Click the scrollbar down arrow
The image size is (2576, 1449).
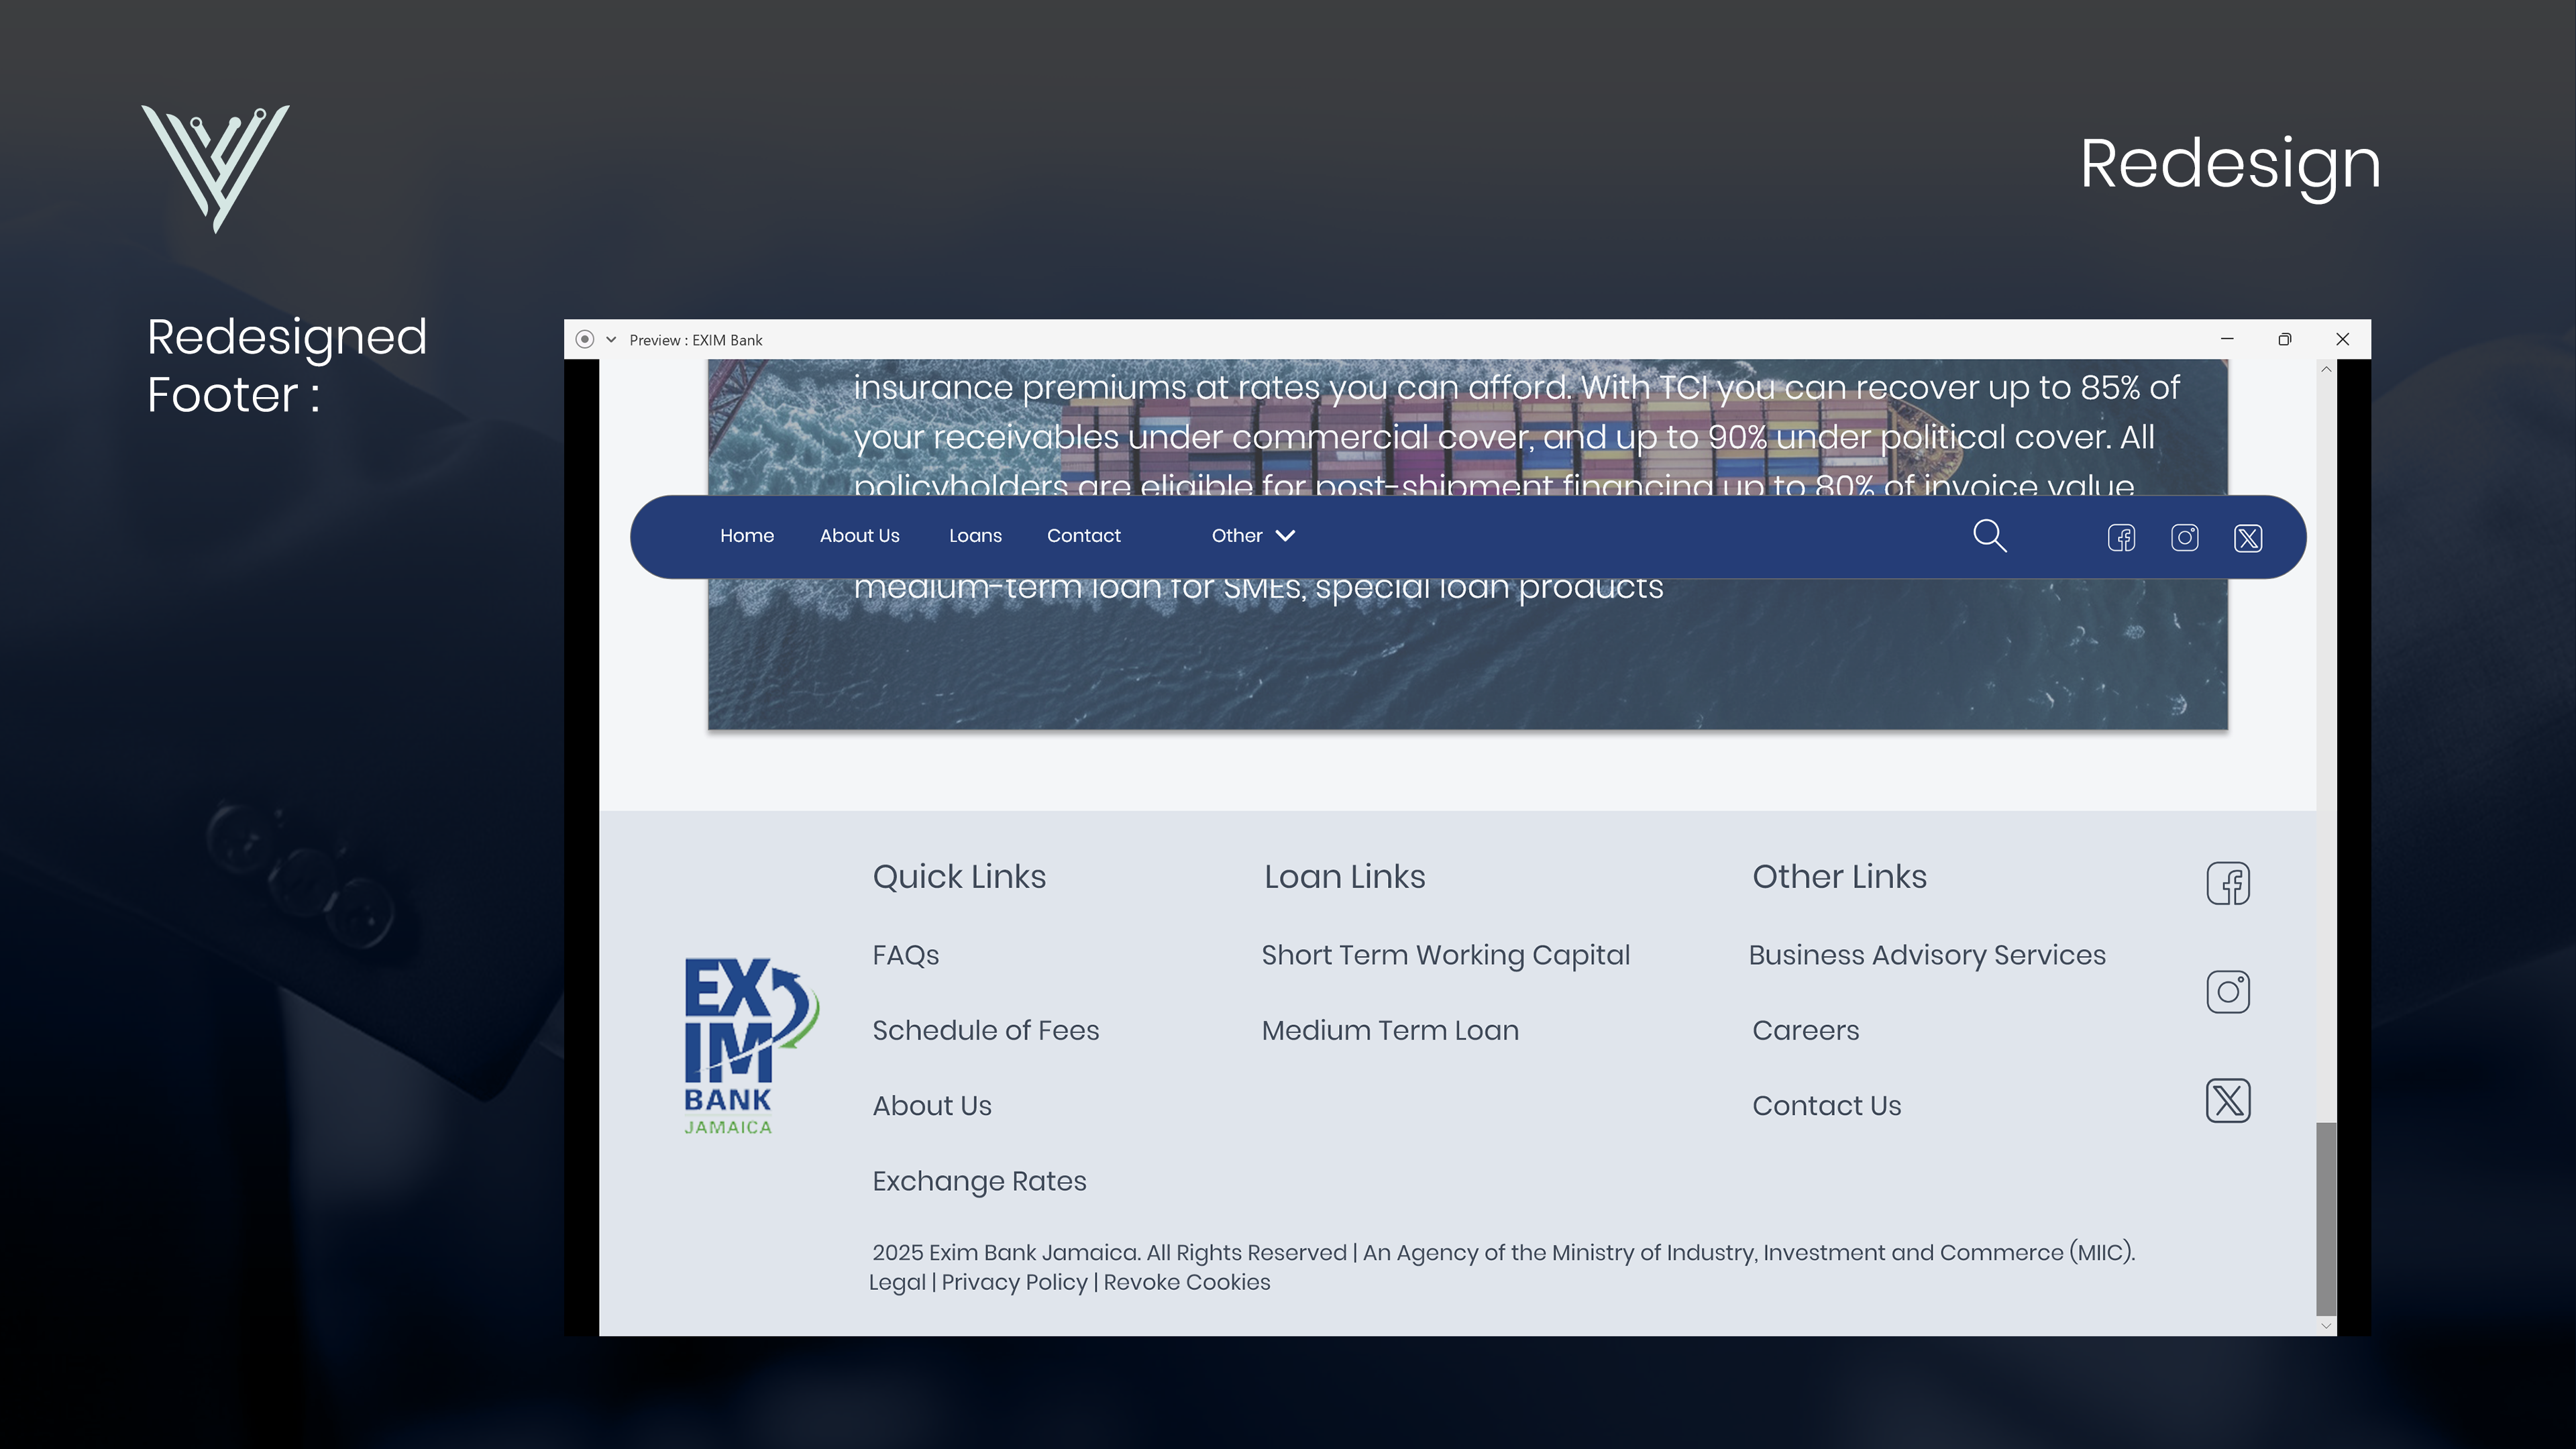(x=2326, y=1326)
